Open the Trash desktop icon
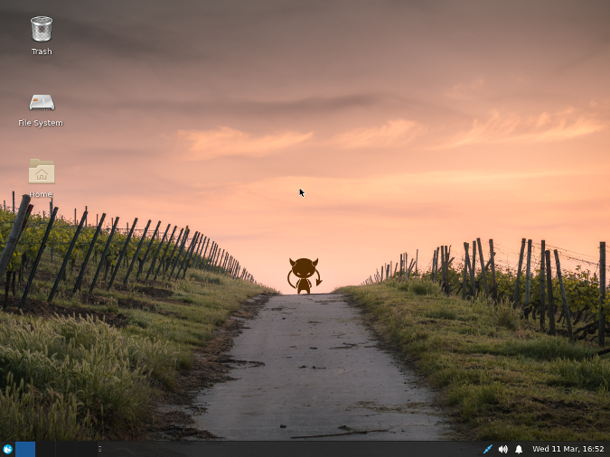This screenshot has height=457, width=610. pyautogui.click(x=41, y=29)
